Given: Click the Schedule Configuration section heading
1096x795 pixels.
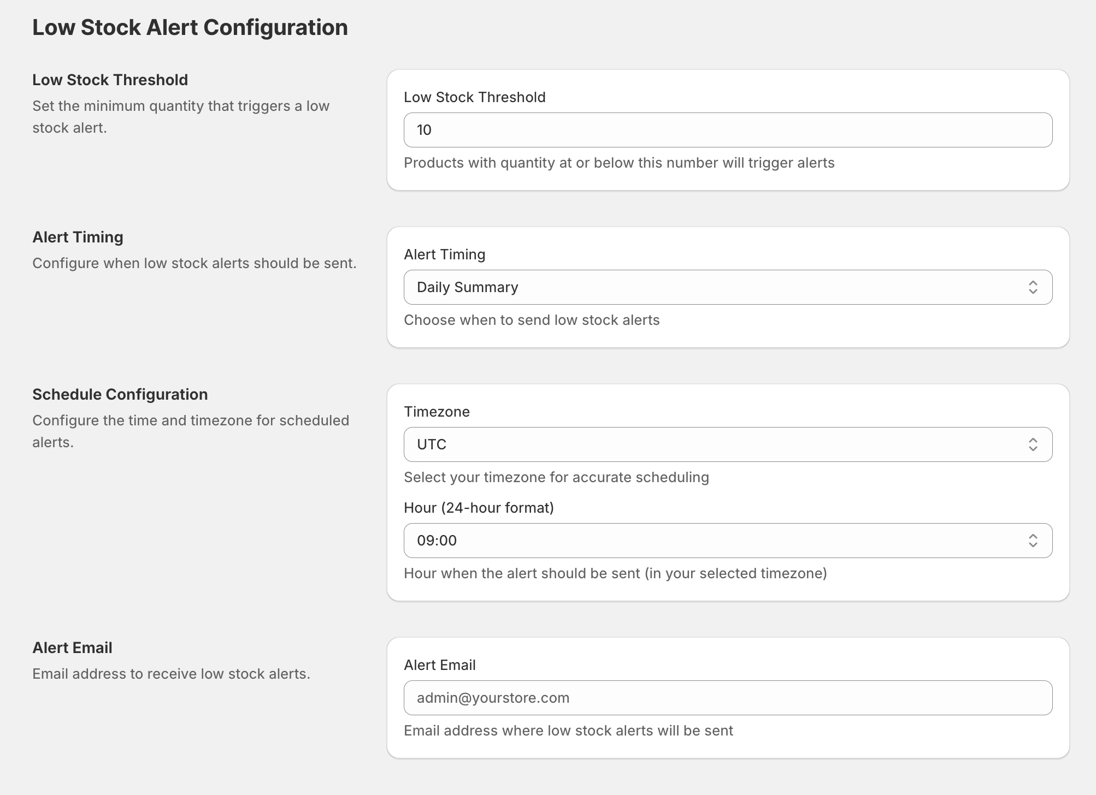Looking at the screenshot, I should click(x=120, y=394).
